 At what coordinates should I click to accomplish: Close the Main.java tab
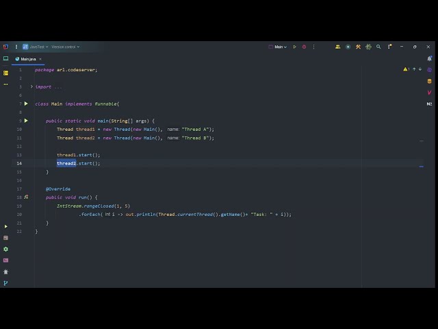click(40, 59)
